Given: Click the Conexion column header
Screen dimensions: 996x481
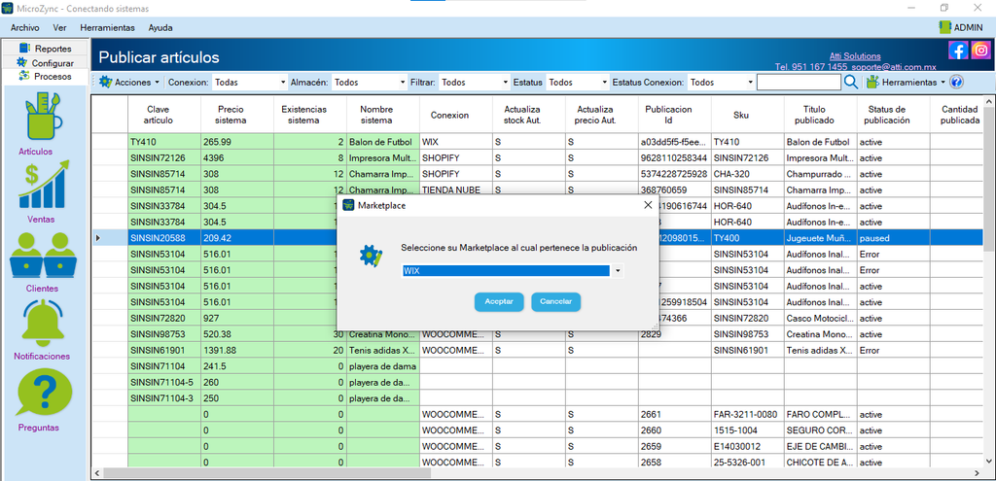Looking at the screenshot, I should 456,115.
